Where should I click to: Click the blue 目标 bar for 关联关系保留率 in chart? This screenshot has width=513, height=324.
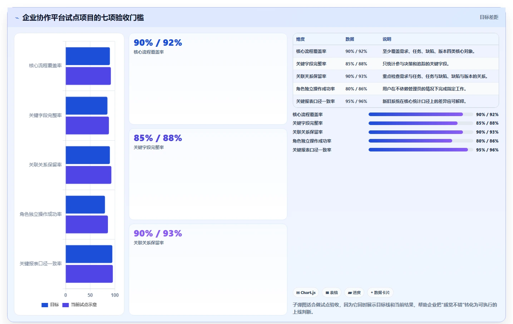[88, 155]
